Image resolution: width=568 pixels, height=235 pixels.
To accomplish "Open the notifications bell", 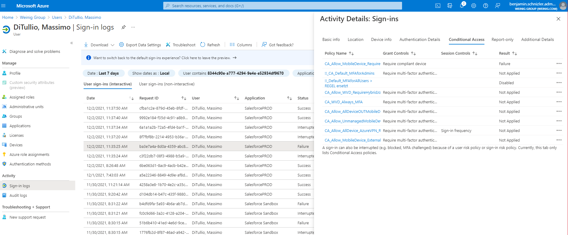I will pyautogui.click(x=462, y=6).
